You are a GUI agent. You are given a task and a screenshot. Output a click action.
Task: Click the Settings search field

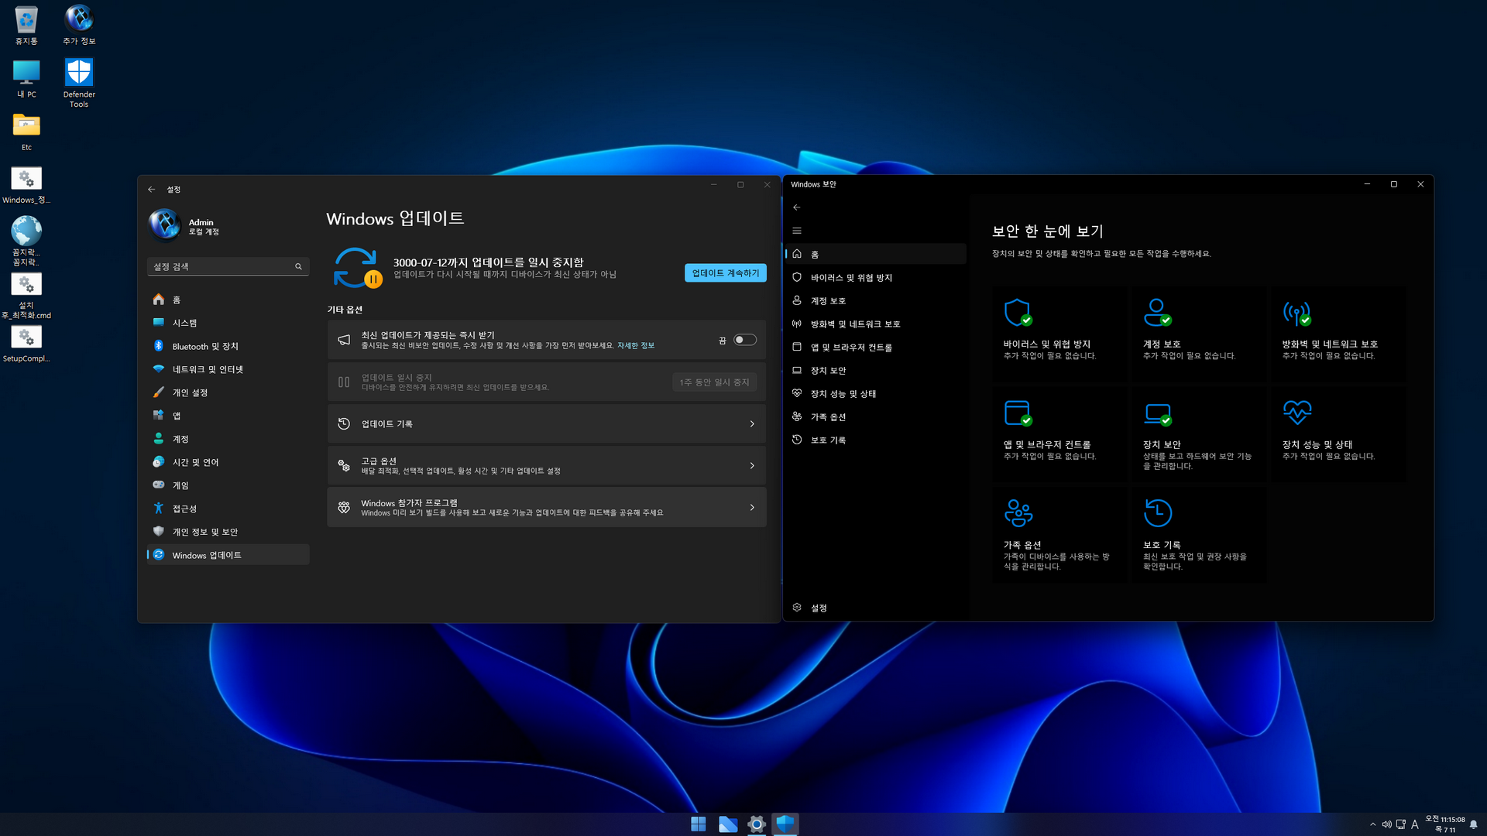(221, 266)
